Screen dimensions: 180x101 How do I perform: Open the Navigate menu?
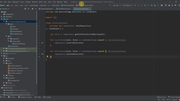click(x=15, y=2)
